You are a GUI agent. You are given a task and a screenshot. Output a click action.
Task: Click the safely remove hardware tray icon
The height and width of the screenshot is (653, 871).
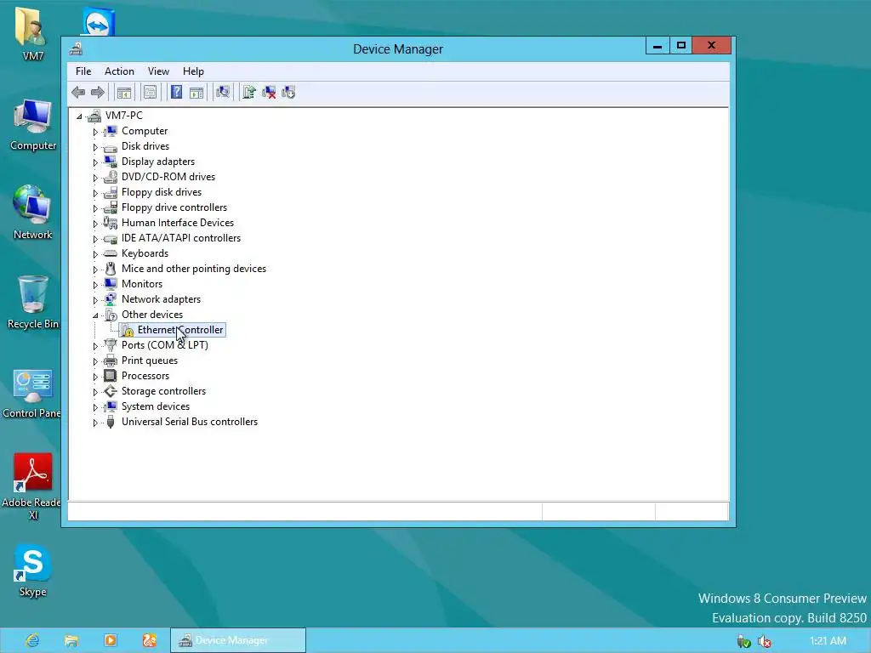(x=743, y=642)
